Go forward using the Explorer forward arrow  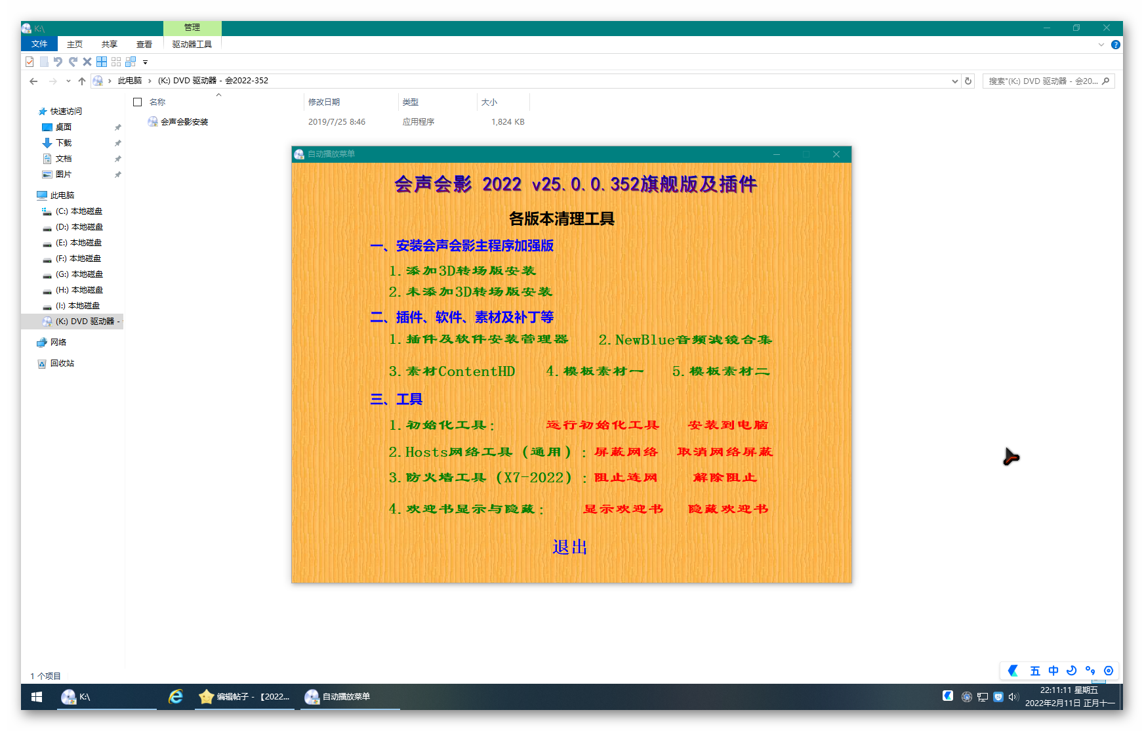(x=53, y=81)
